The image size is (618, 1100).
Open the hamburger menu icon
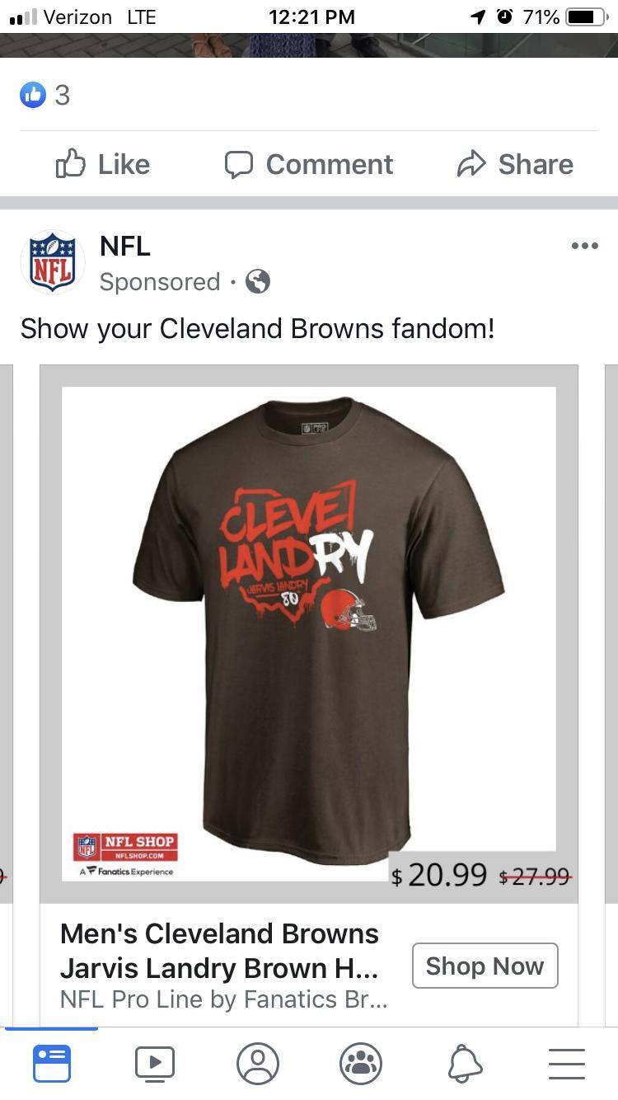(x=567, y=1064)
